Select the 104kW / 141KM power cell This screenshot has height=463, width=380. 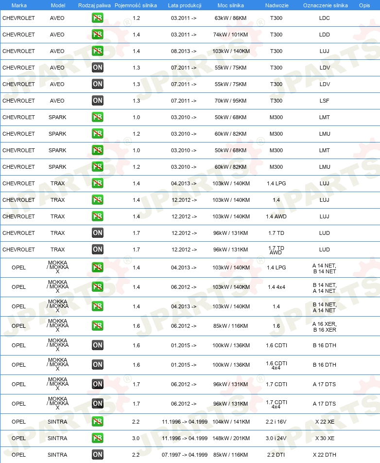pos(231,422)
